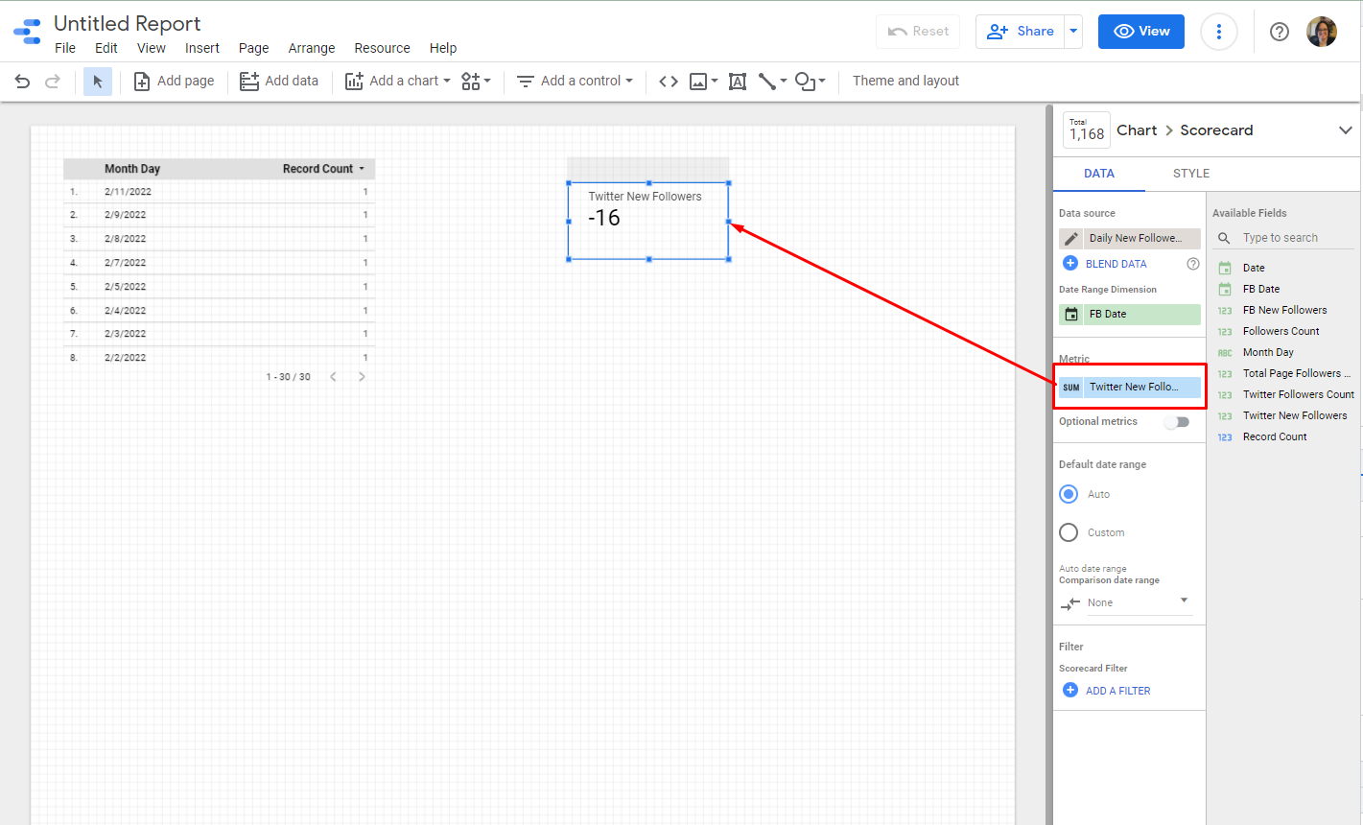Click the shape tool icon
The width and height of the screenshot is (1363, 825).
[806, 82]
